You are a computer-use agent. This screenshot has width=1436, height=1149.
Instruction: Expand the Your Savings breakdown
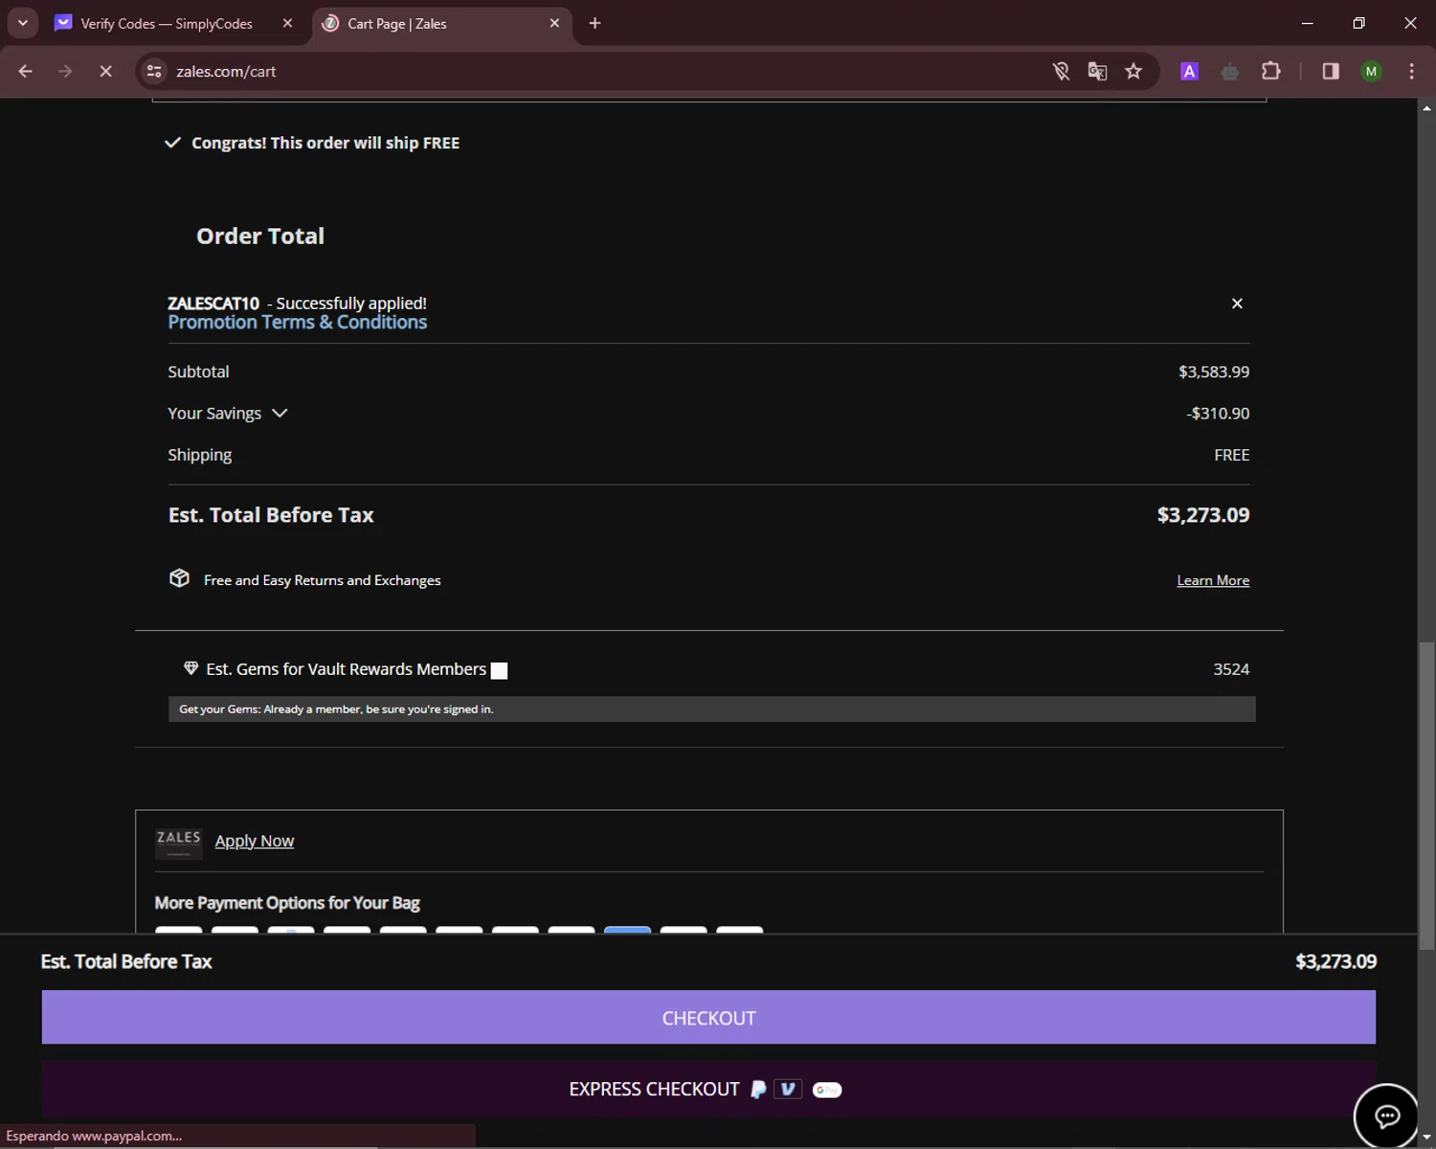pos(280,414)
